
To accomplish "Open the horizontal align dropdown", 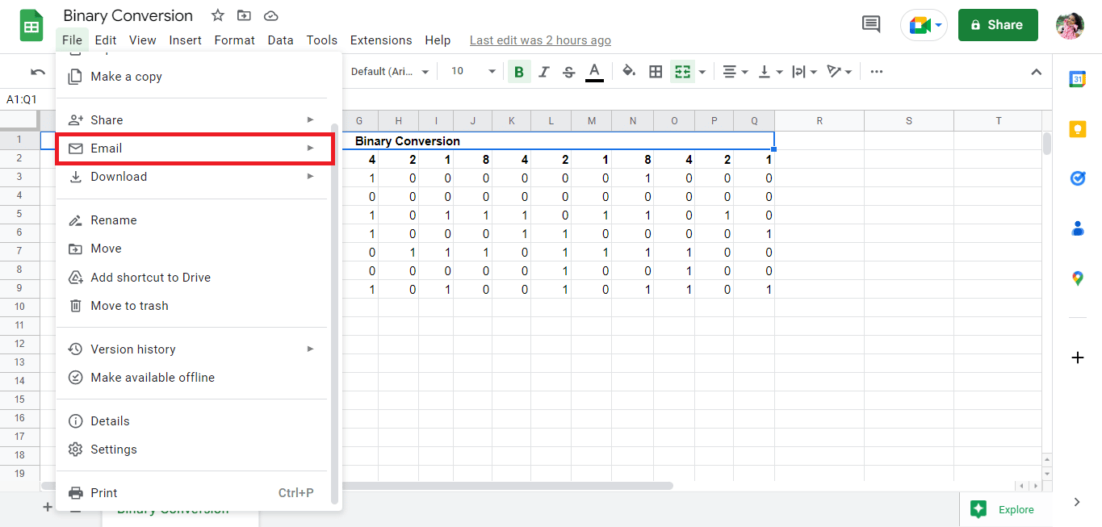I will tap(735, 72).
